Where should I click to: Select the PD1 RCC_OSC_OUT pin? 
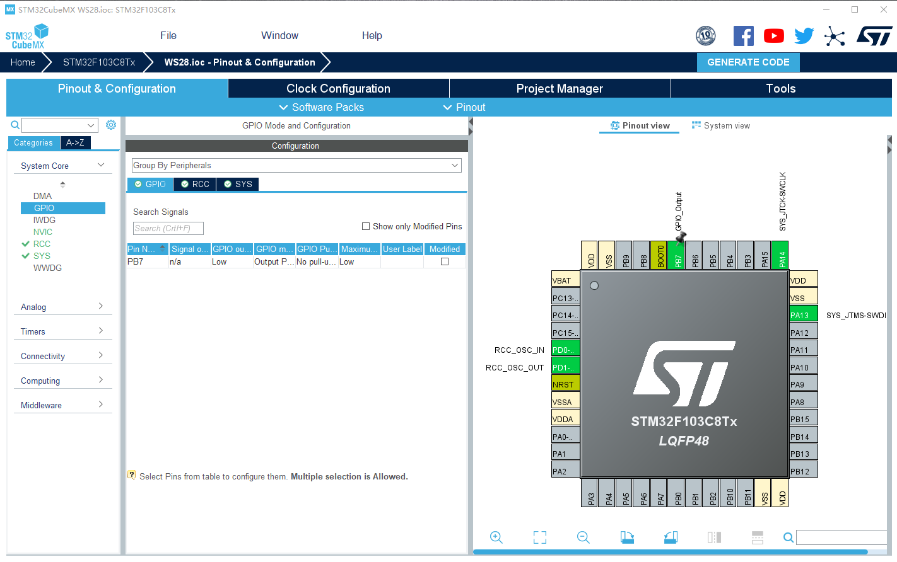tap(565, 366)
